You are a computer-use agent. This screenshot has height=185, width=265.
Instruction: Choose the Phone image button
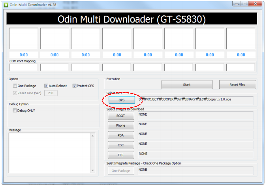pos(120,125)
